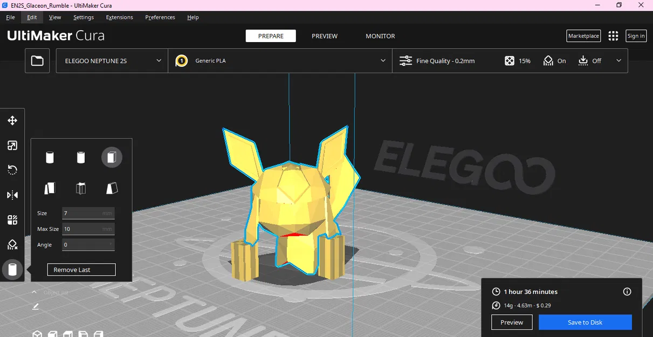653x337 pixels.
Task: Click the support Size input field
Action: [x=88, y=213]
